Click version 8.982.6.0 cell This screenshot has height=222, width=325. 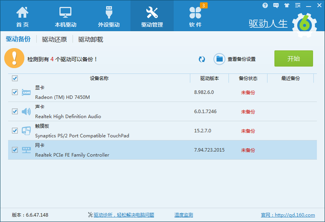(x=204, y=92)
